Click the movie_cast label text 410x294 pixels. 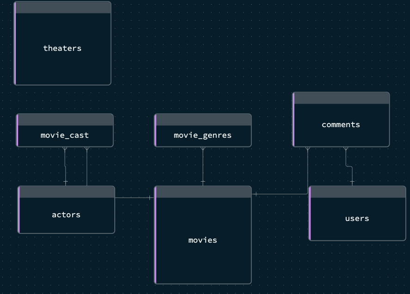click(65, 135)
